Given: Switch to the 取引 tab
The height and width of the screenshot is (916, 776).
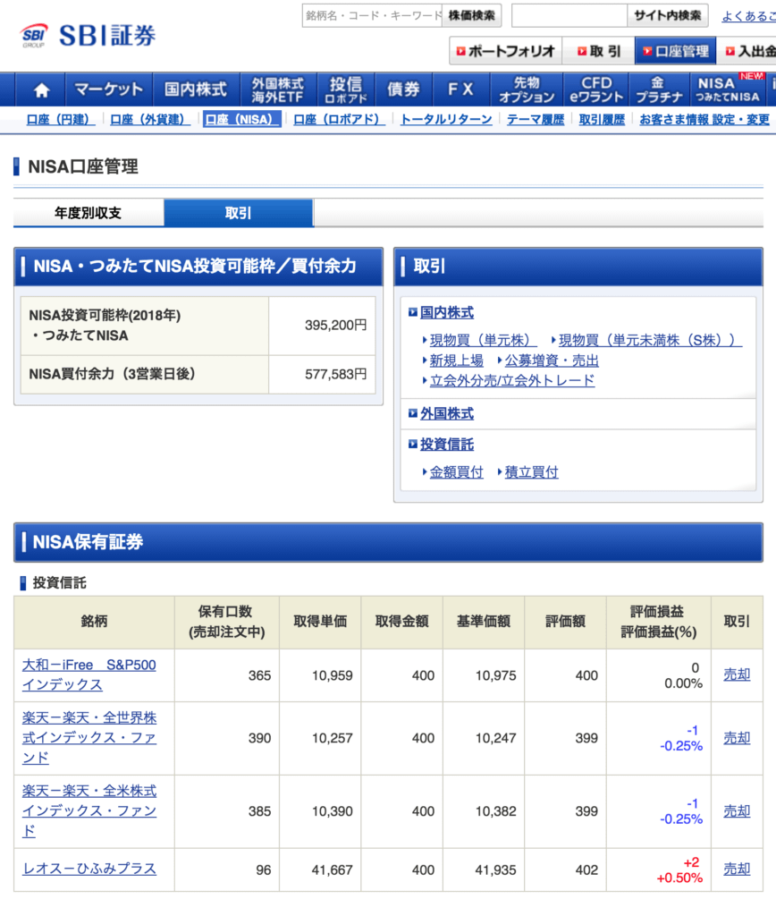Looking at the screenshot, I should 238,213.
